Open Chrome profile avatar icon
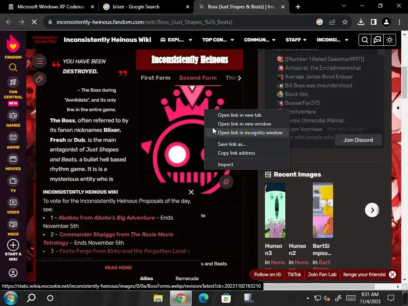This screenshot has height=306, width=408. [x=386, y=22]
